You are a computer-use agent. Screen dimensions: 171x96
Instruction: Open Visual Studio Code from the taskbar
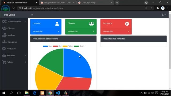pyautogui.click(x=58, y=93)
